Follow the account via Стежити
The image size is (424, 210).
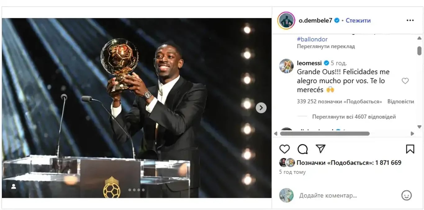click(x=358, y=20)
